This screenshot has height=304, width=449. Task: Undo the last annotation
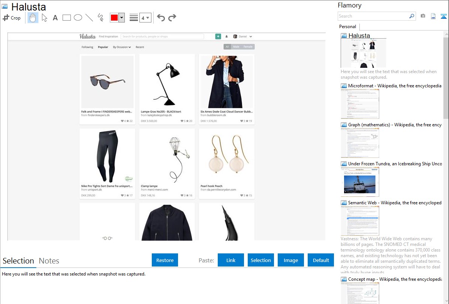[161, 18]
